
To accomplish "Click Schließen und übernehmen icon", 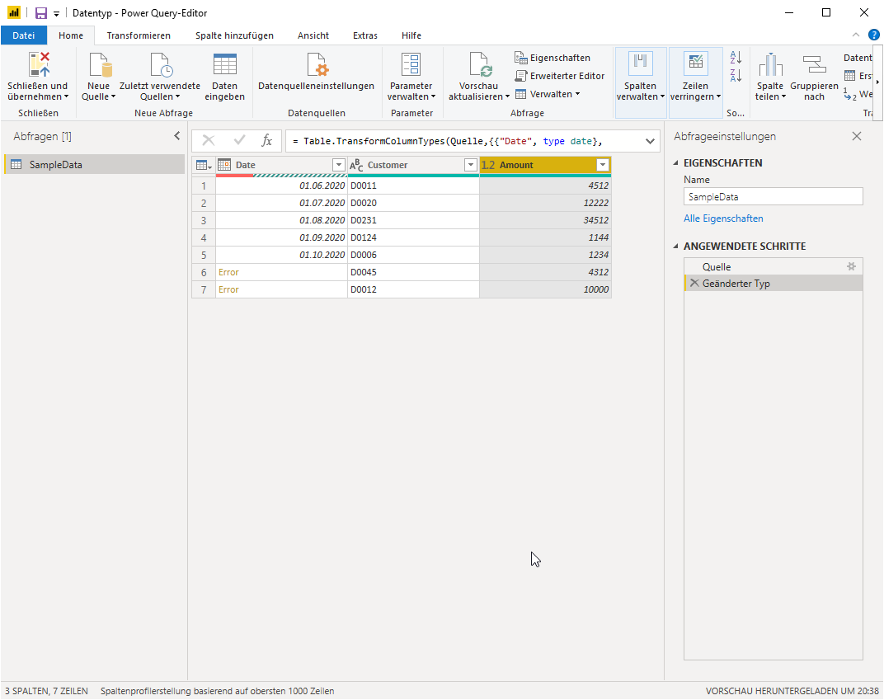I will click(x=39, y=64).
